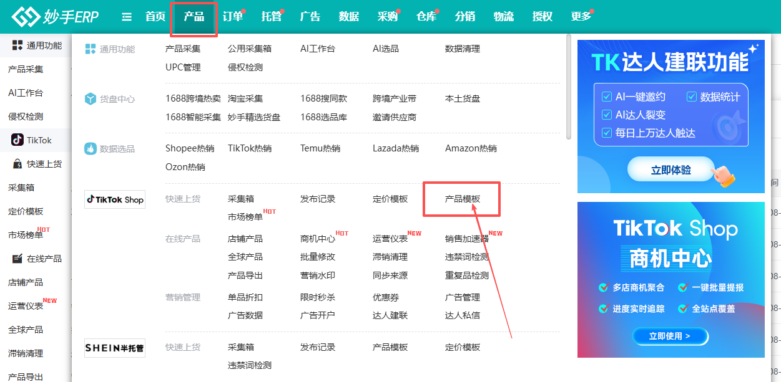This screenshot has width=781, height=382.
Task: Open 销售加速器 link
Action: pos(467,239)
